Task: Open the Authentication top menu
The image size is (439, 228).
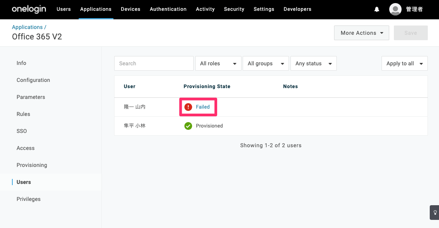Action: pos(168,9)
